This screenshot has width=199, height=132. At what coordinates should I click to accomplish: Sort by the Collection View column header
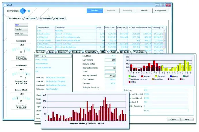coord(46,28)
